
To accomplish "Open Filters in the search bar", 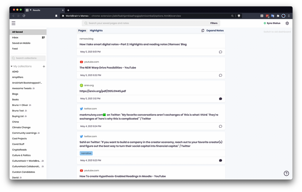I will (x=214, y=23).
